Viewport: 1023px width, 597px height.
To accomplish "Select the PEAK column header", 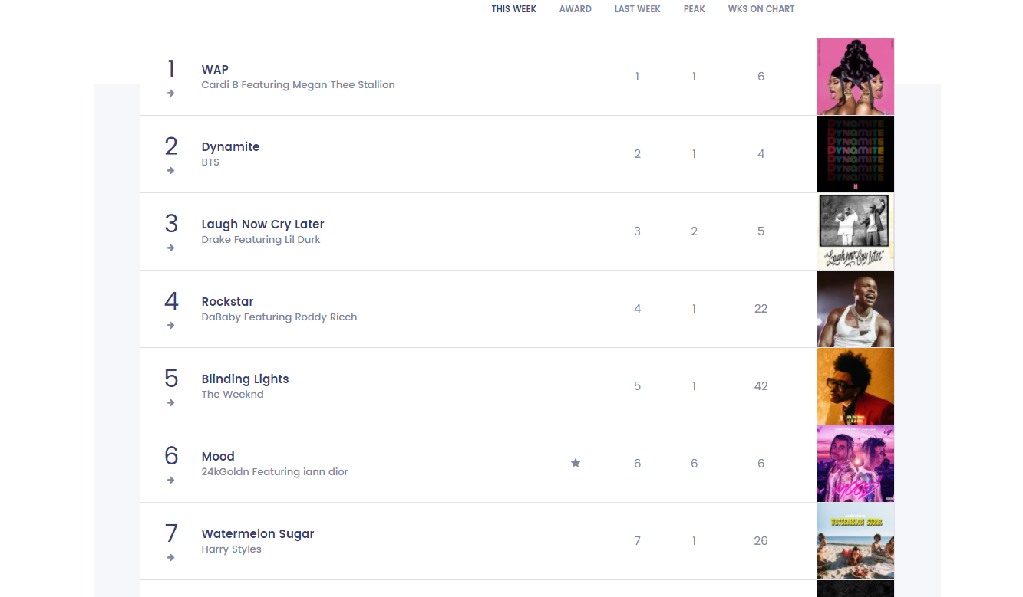I will [x=695, y=9].
